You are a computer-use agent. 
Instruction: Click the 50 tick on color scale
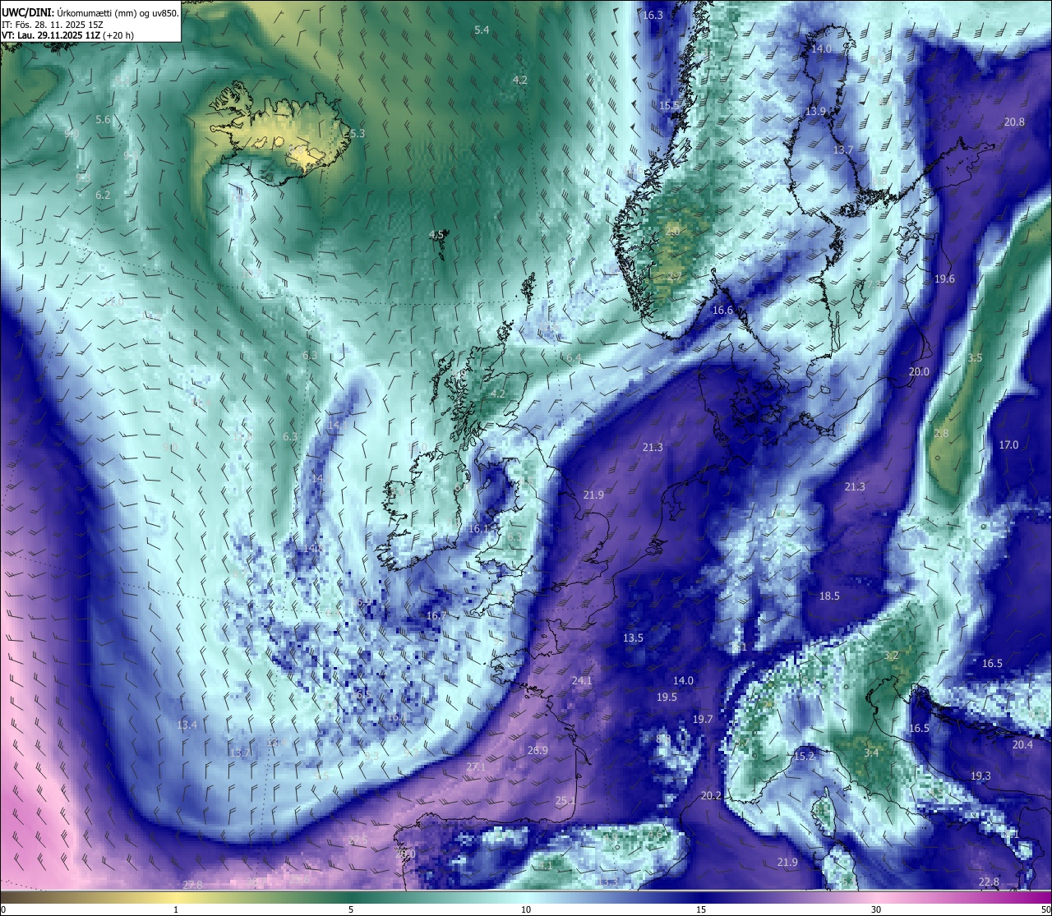(1045, 909)
